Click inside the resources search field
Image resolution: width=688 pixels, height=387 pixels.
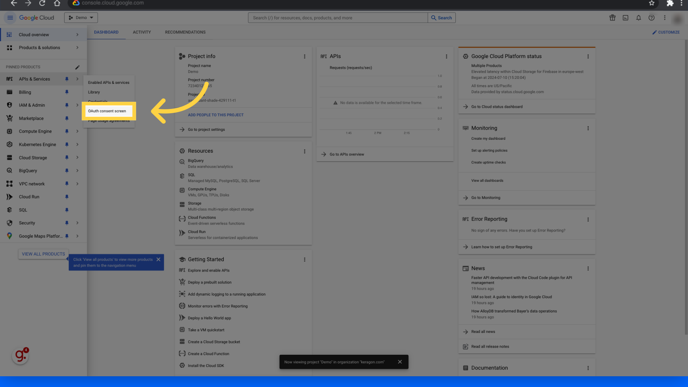pyautogui.click(x=337, y=18)
